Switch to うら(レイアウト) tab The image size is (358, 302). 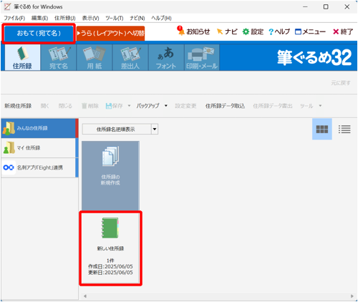[x=111, y=34]
